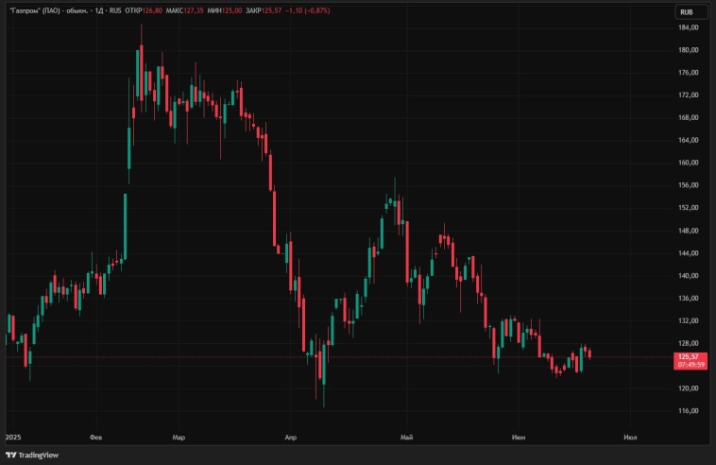
Task: Click the МАКС 127,35 high value
Action: [184, 10]
